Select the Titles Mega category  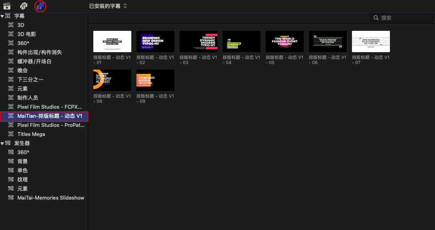point(31,134)
